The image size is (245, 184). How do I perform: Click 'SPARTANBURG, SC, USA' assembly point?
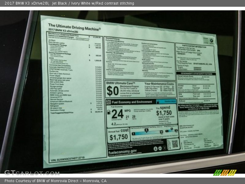tap(203, 64)
